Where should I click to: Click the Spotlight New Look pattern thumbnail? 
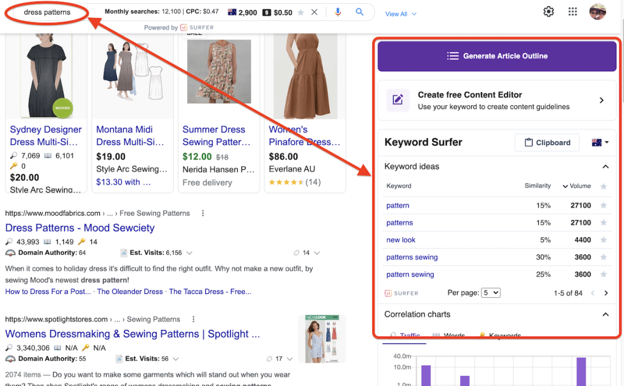[322, 339]
